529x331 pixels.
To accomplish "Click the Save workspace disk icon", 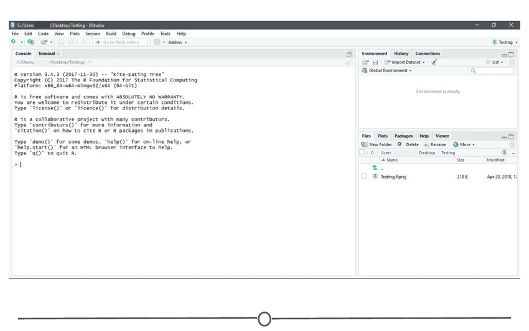I will (x=375, y=62).
